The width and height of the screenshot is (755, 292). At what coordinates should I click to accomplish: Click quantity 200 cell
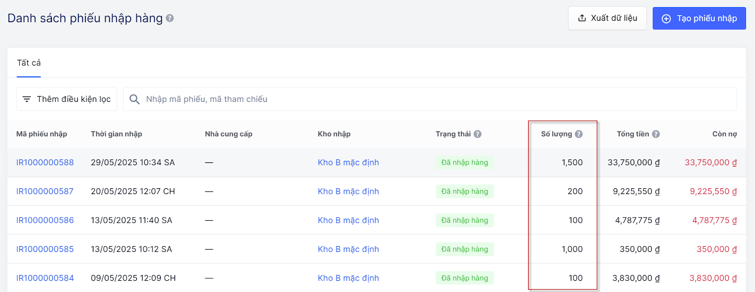(x=575, y=191)
